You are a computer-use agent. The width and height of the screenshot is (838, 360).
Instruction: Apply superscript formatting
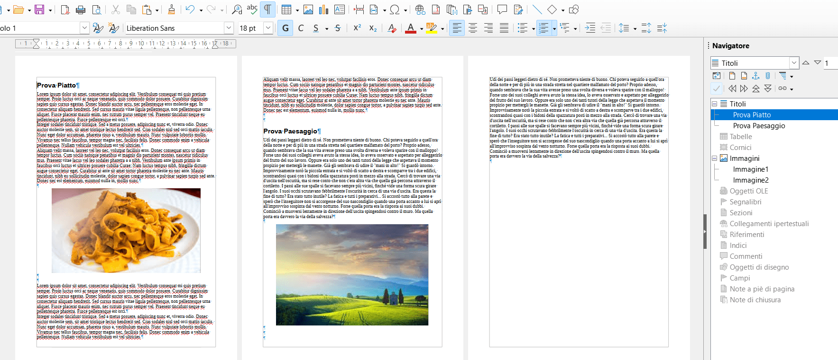point(358,28)
